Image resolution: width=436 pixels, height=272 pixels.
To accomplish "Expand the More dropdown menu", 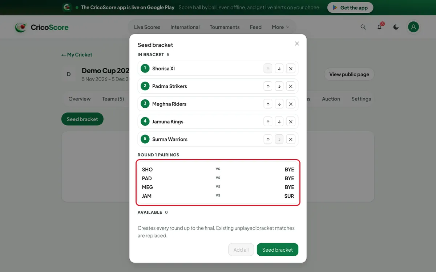I will point(280,27).
